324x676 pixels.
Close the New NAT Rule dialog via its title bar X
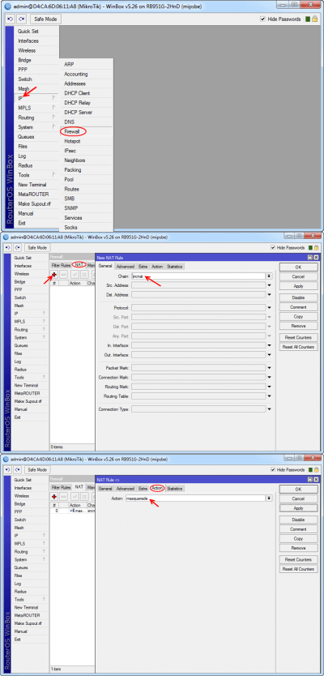[x=316, y=258]
